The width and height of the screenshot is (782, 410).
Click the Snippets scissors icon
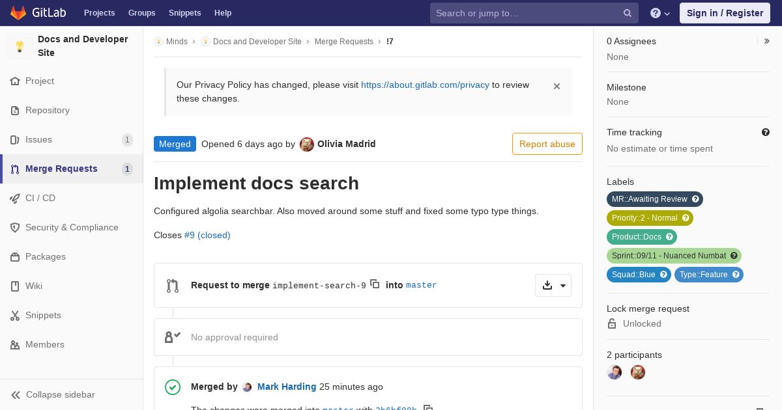[x=15, y=316]
